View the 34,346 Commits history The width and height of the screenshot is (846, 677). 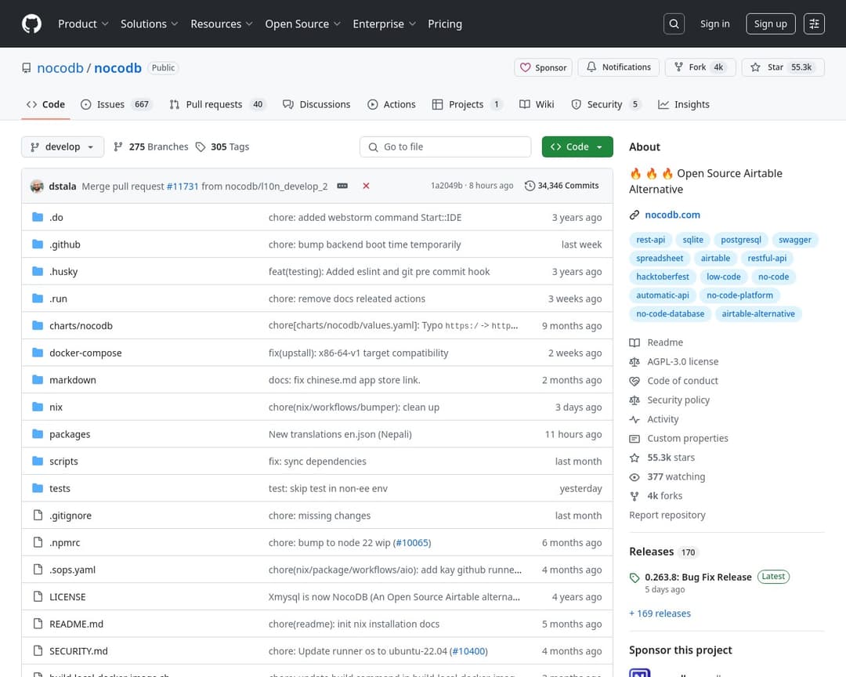[x=562, y=186]
